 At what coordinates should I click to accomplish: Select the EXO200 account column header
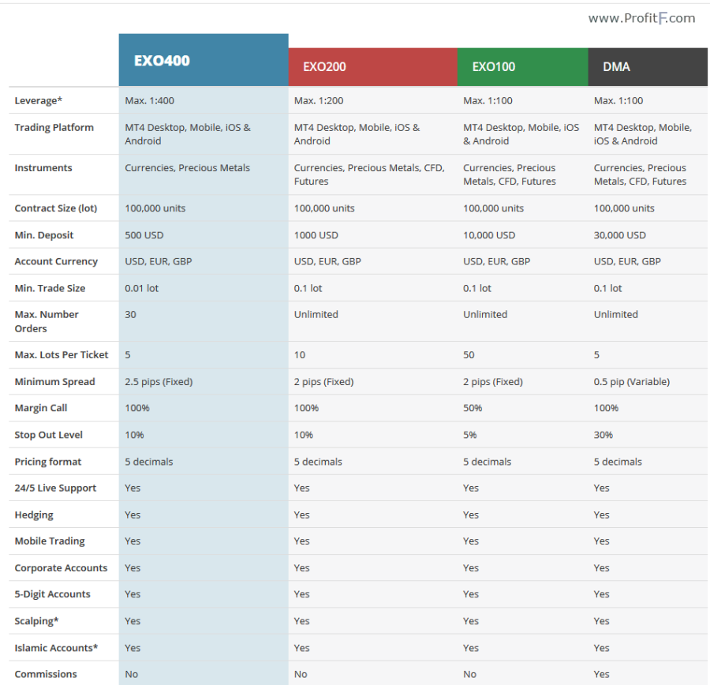tap(372, 67)
